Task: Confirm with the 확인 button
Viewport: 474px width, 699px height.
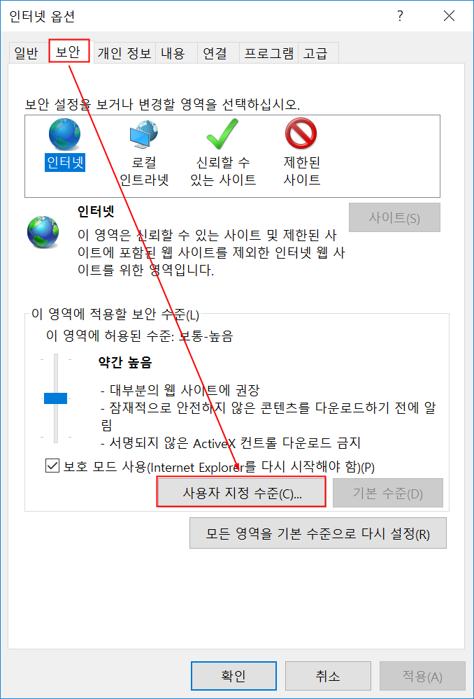Action: [x=234, y=677]
